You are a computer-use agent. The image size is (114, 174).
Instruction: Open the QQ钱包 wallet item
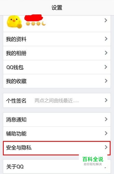[57, 67]
